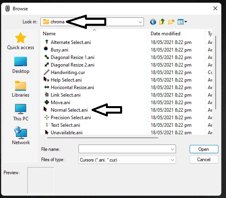Click the Diagonal Resize 2.ani icon

click(47, 65)
